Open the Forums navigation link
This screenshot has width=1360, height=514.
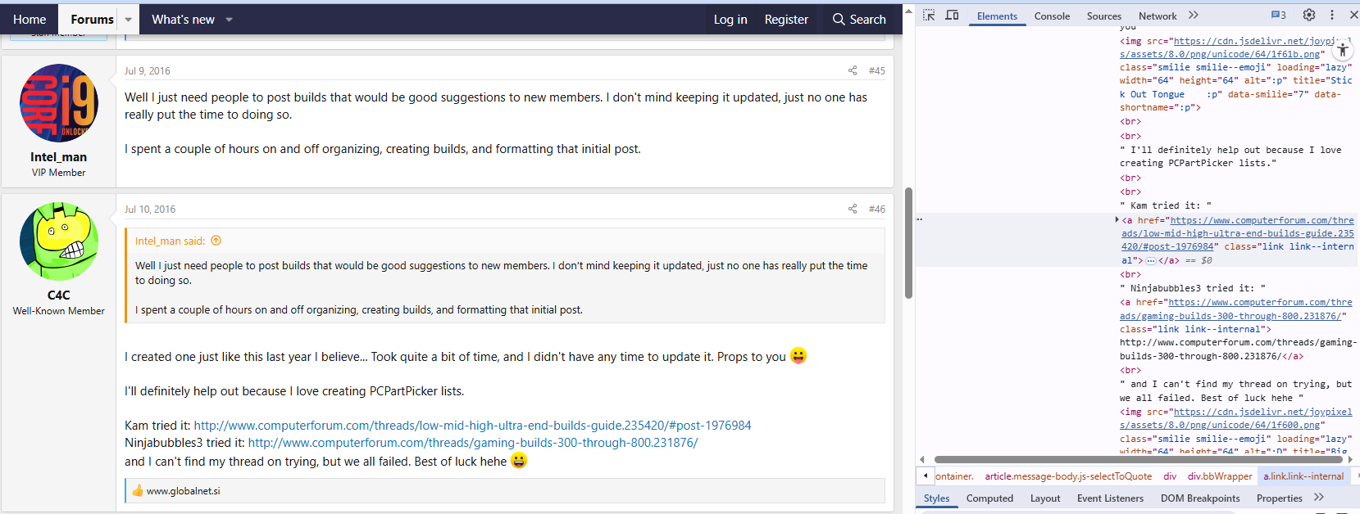pos(92,20)
